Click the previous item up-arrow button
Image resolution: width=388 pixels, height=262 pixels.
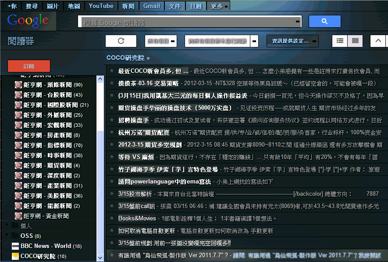click(378, 41)
